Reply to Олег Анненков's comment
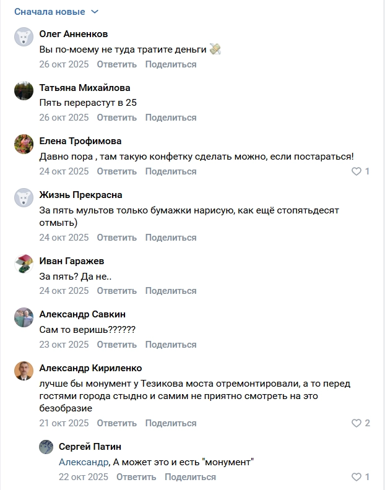Viewport: 385px width, 490px height. pyautogui.click(x=117, y=64)
